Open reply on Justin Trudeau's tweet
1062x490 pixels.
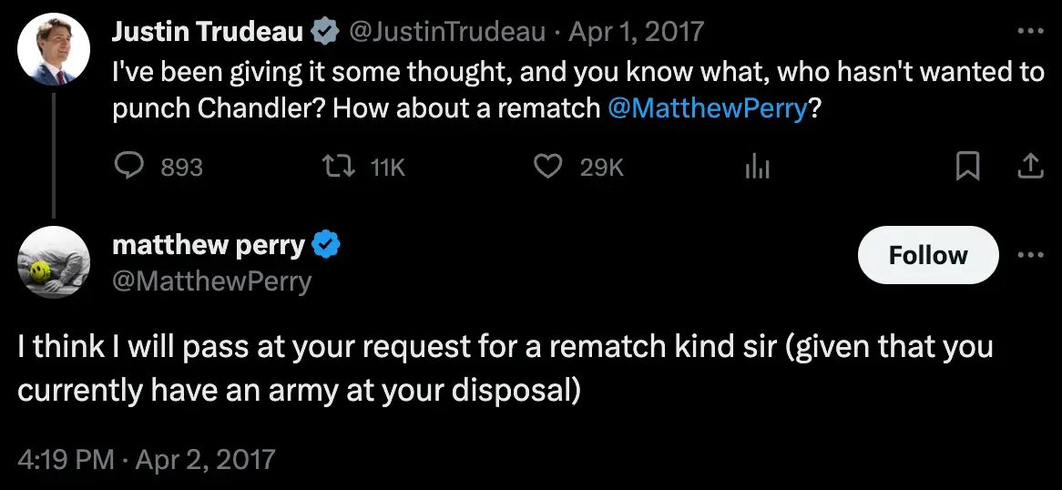[131, 167]
